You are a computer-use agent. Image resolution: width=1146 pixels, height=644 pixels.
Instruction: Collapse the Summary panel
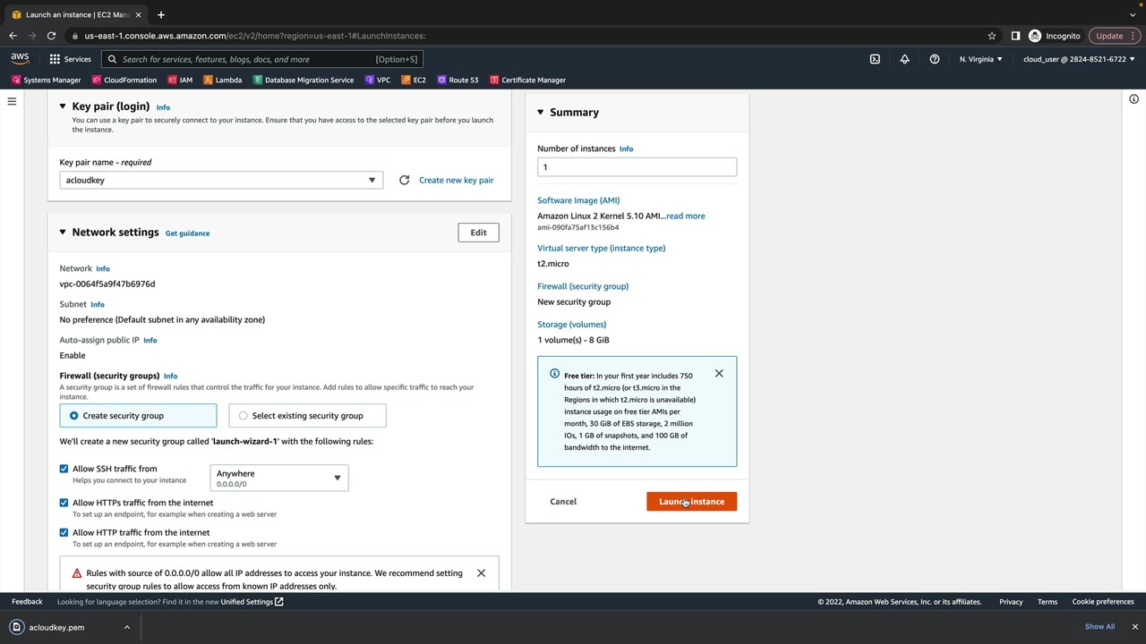point(541,112)
